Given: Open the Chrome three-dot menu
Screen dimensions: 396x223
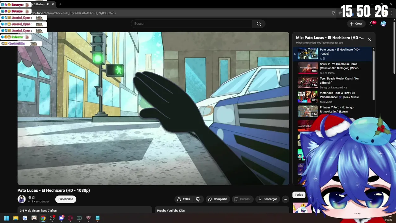Looking at the screenshot, I should tap(392, 13).
